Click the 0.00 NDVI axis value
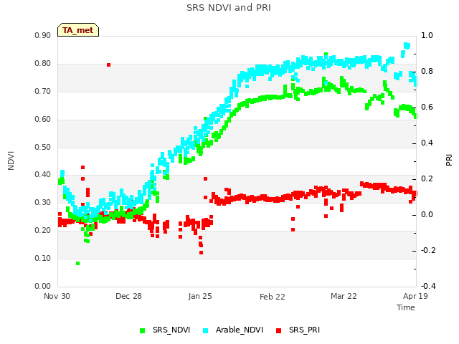Screen dimensions: 459x344 [x=43, y=286]
